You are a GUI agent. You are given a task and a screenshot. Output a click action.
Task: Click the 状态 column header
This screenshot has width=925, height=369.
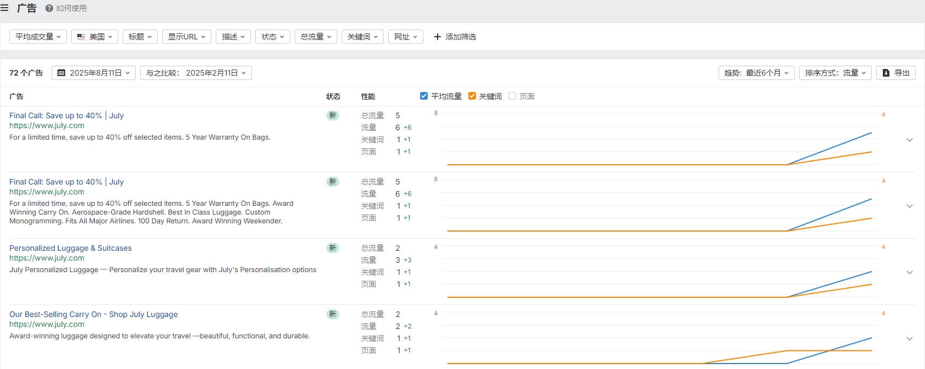(x=333, y=96)
